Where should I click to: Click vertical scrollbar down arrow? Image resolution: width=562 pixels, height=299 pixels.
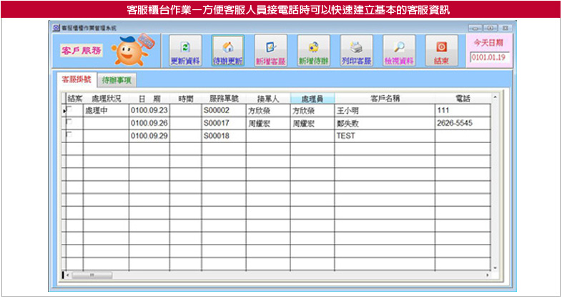pyautogui.click(x=494, y=267)
